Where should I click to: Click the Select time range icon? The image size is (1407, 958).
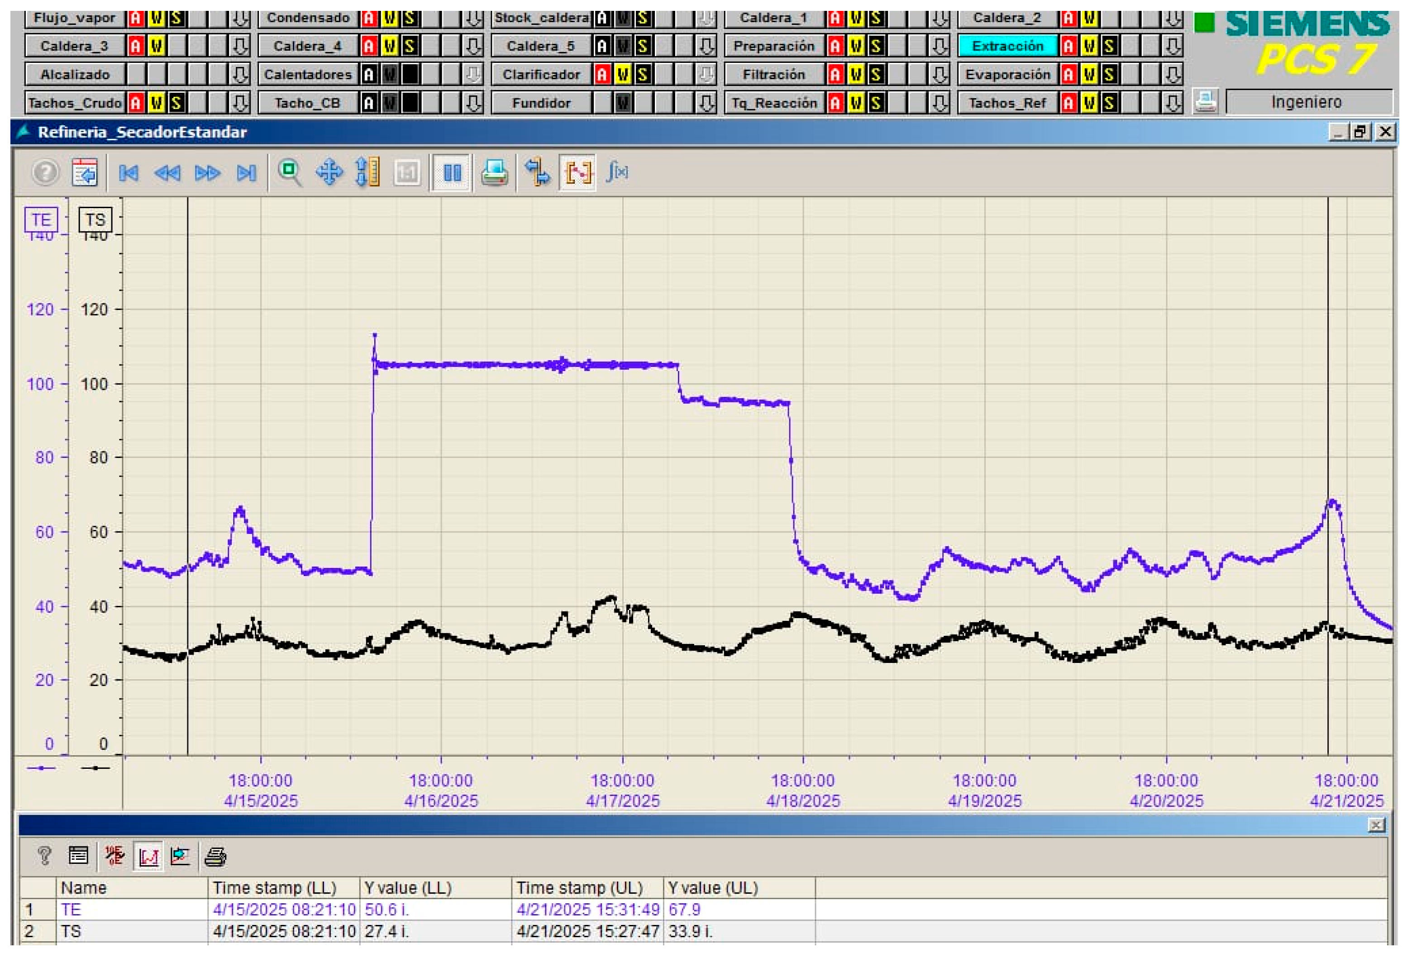[537, 173]
